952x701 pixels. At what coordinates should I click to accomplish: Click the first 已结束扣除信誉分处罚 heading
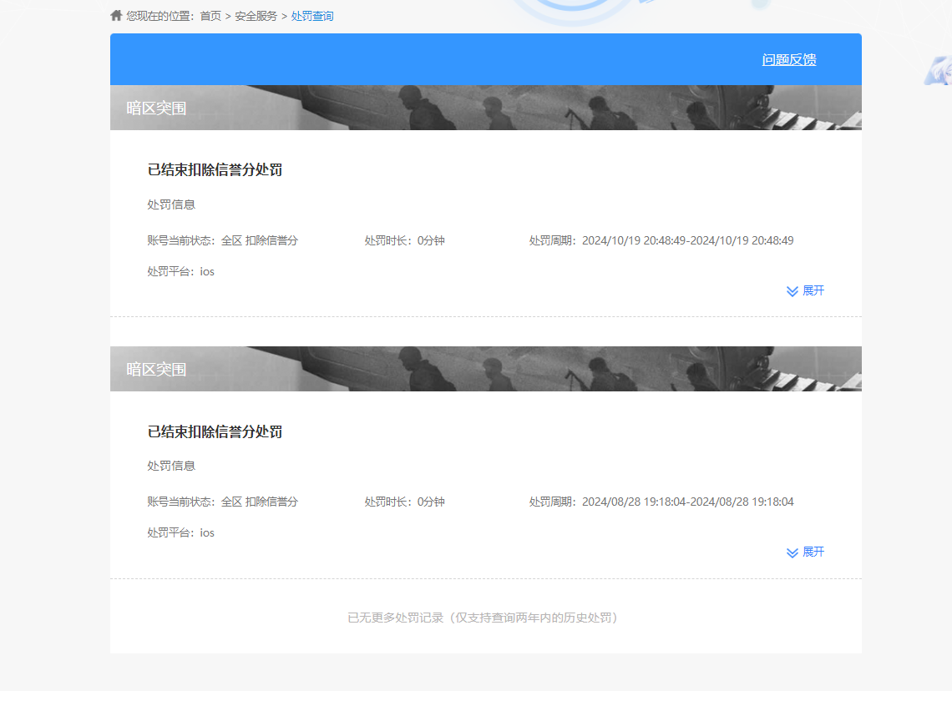tap(215, 170)
